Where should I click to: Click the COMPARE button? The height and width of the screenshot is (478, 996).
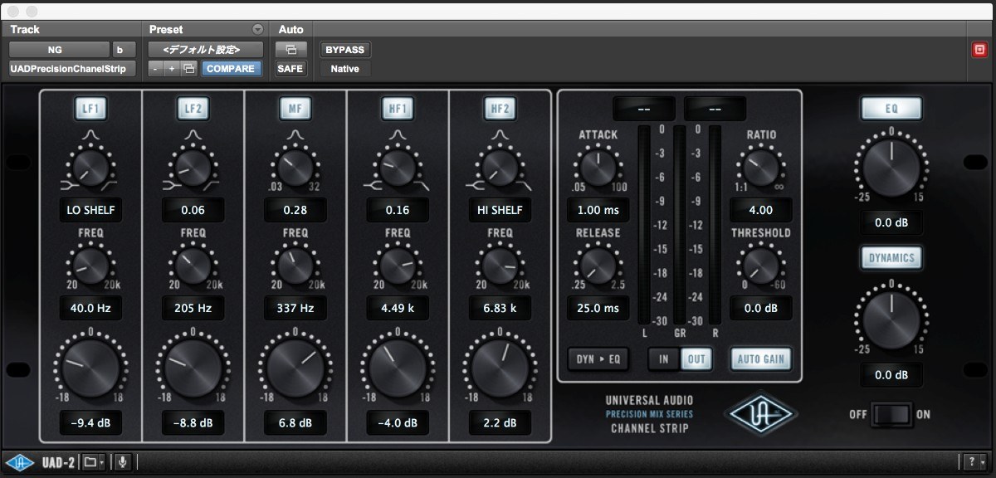[x=230, y=69]
